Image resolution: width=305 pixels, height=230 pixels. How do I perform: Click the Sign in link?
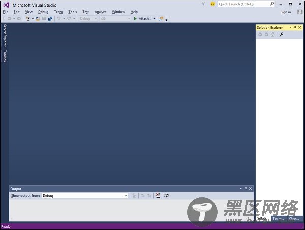[x=286, y=12]
